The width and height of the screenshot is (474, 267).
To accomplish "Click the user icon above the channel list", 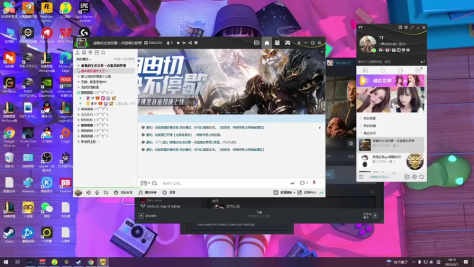I will (x=78, y=53).
